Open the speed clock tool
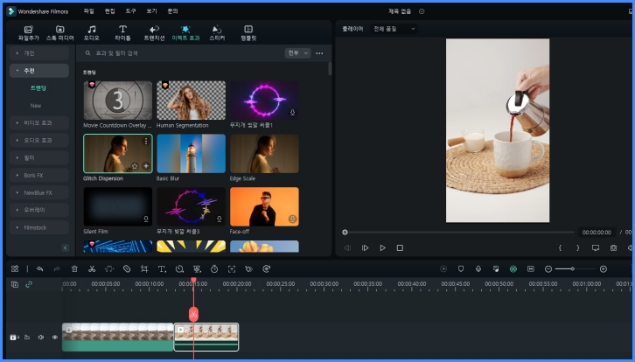Image resolution: width=635 pixels, height=362 pixels. 179,268
